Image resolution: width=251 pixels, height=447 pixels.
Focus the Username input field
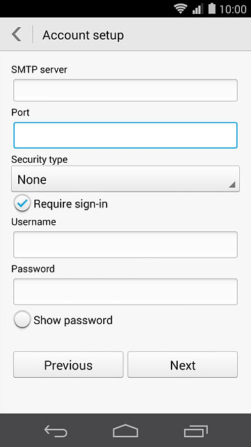(x=125, y=244)
